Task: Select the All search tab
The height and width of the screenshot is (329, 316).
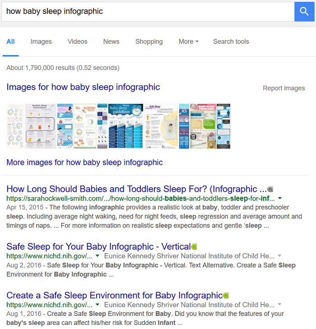Action: (10, 42)
